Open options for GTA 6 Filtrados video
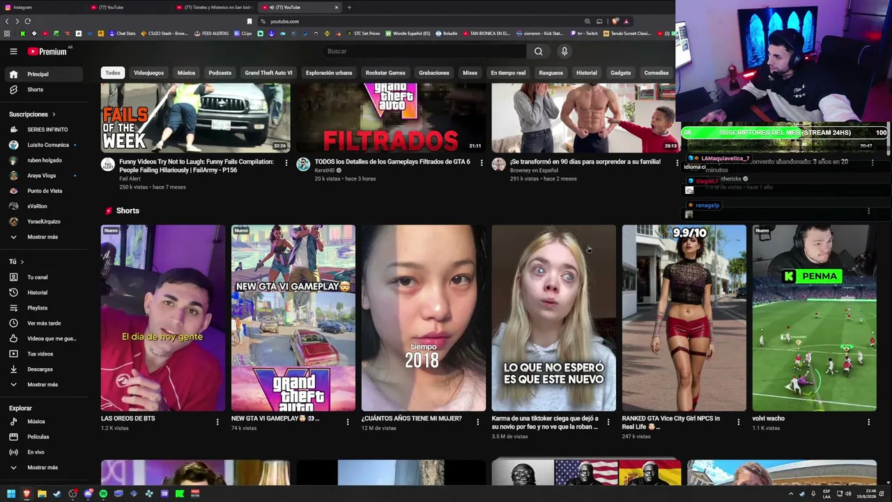Viewport: 892px width, 502px height. click(x=481, y=162)
